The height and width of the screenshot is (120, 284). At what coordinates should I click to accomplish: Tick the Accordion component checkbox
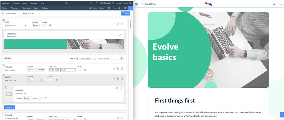coord(6,87)
